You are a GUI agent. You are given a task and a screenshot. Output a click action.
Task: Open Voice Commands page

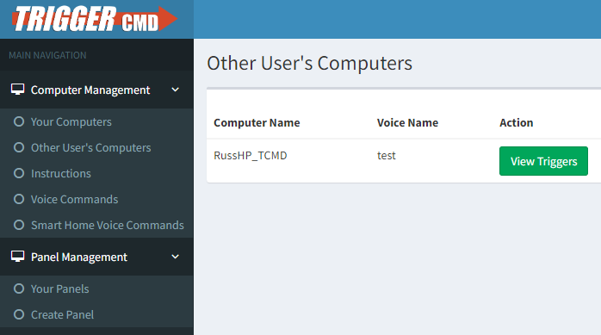click(x=74, y=199)
